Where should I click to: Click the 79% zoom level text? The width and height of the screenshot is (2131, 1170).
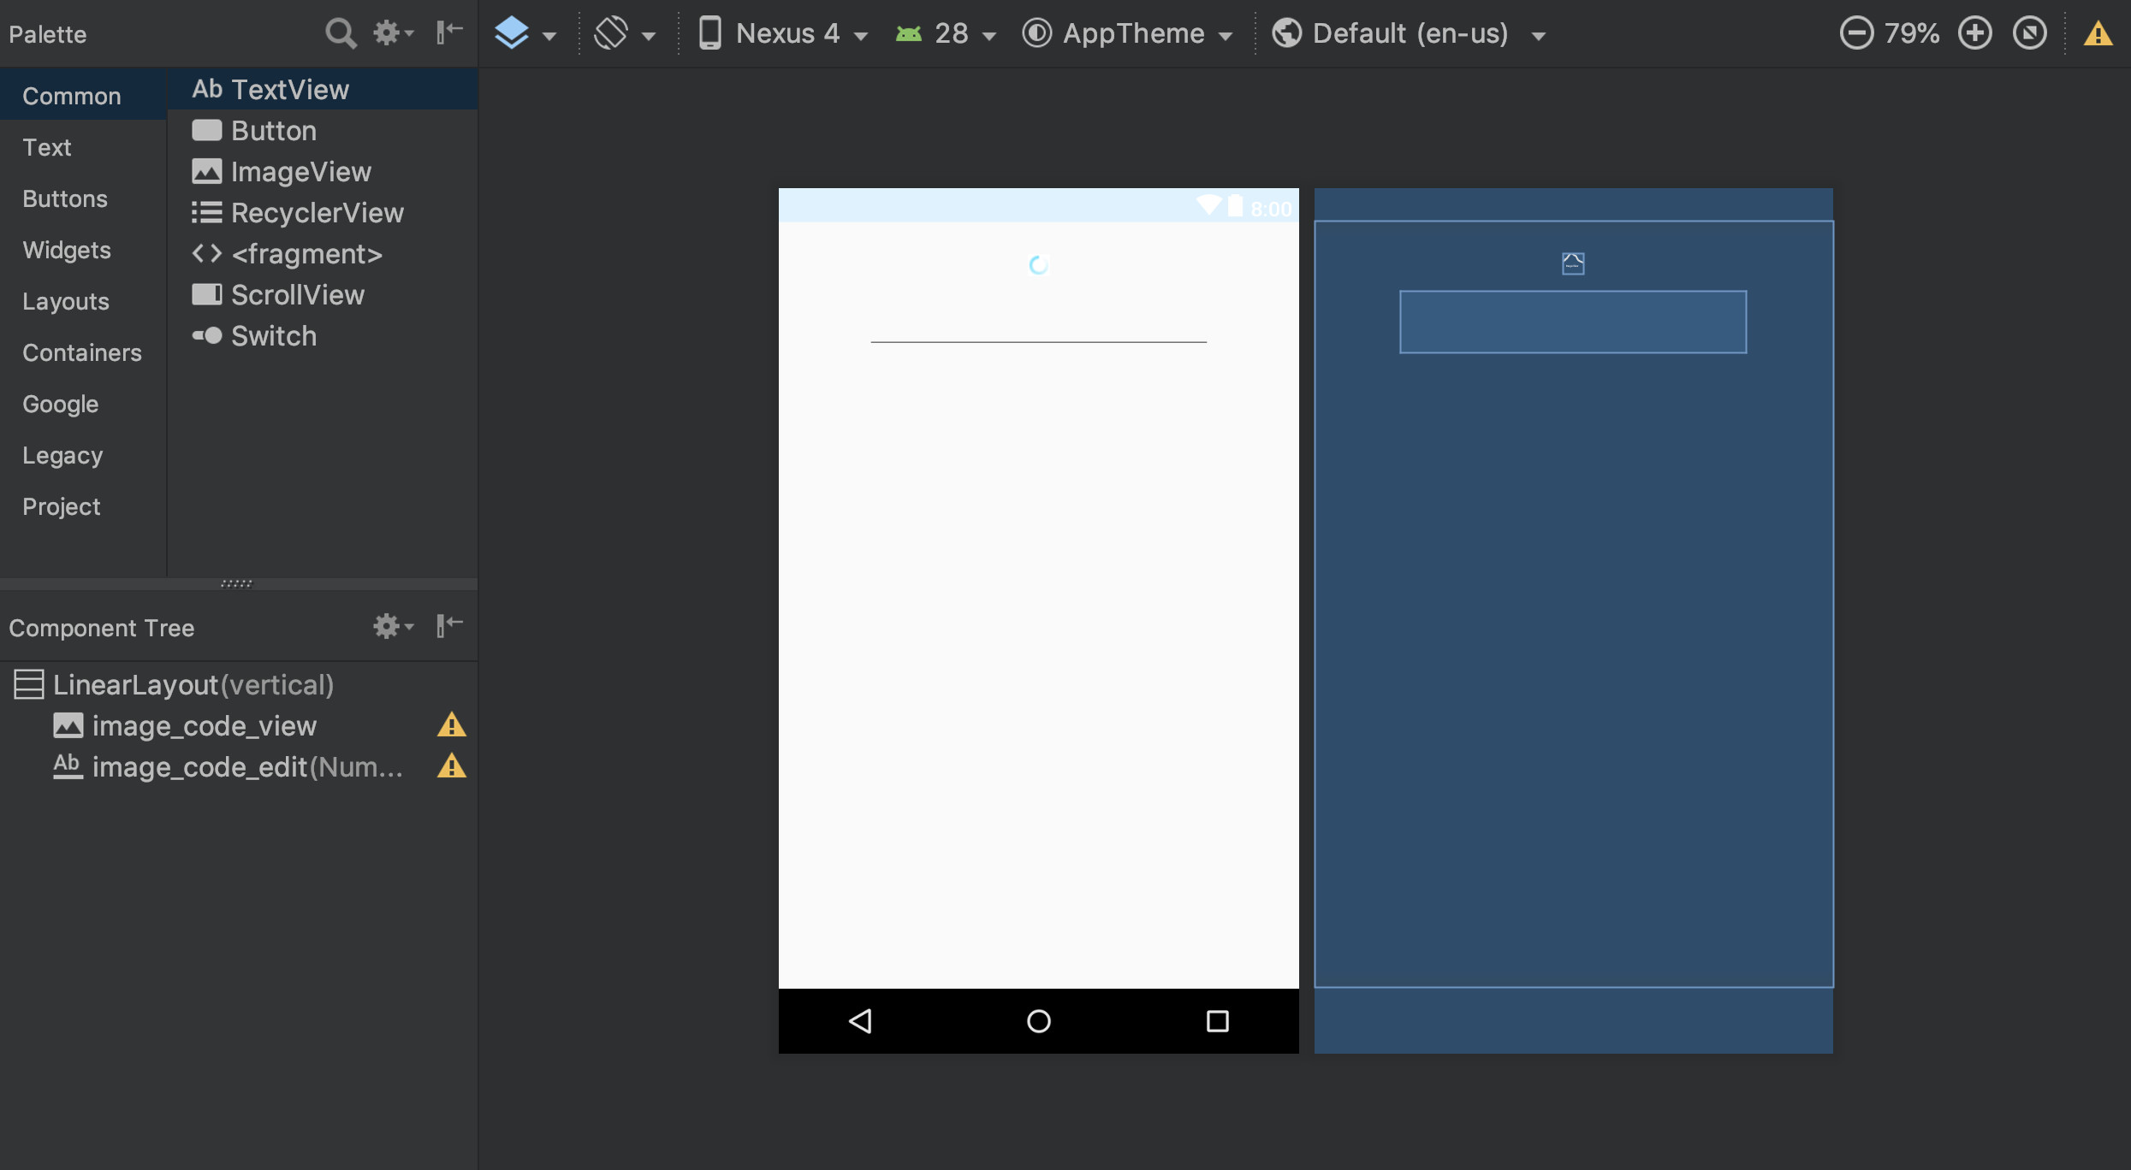1912,33
